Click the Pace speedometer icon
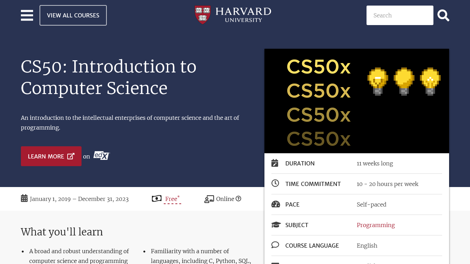470x264 pixels. tap(276, 204)
